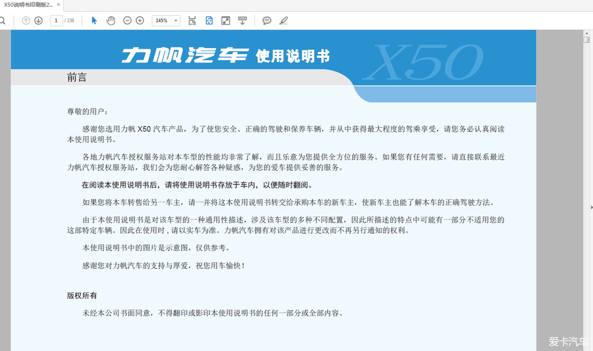
Task: Select the highlighter pen tool
Action: 283,21
